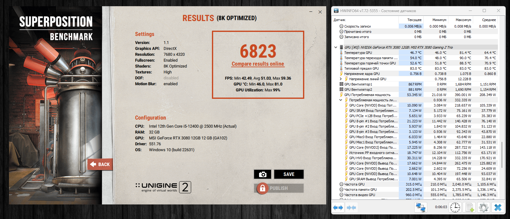Click the chip icon beside the GPU [#0] header

(341, 47)
